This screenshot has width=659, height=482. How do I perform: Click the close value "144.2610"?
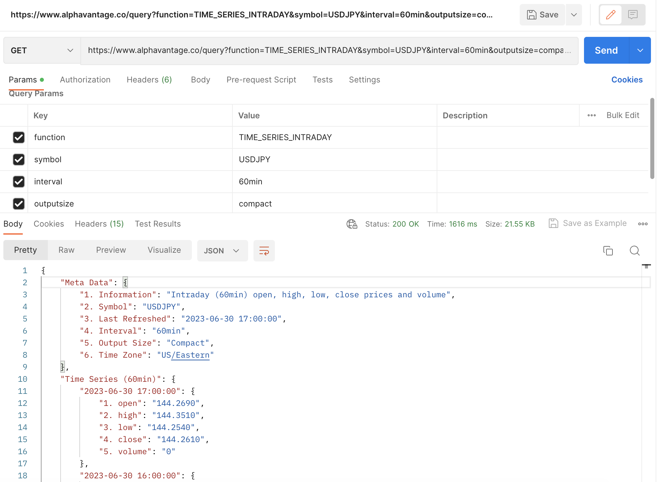(181, 439)
